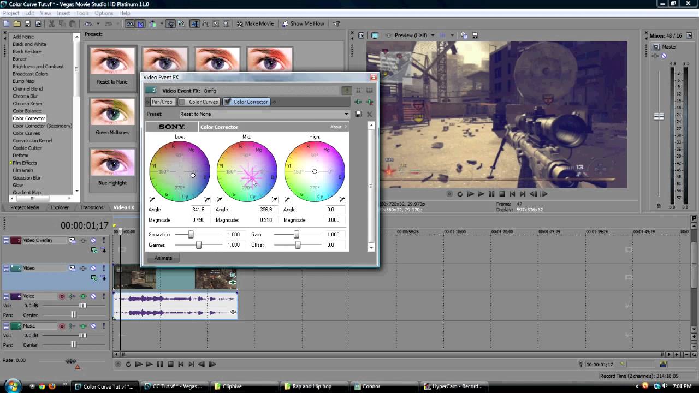The height and width of the screenshot is (393, 699).
Task: Click the Windows Start orb
Action: click(13, 386)
